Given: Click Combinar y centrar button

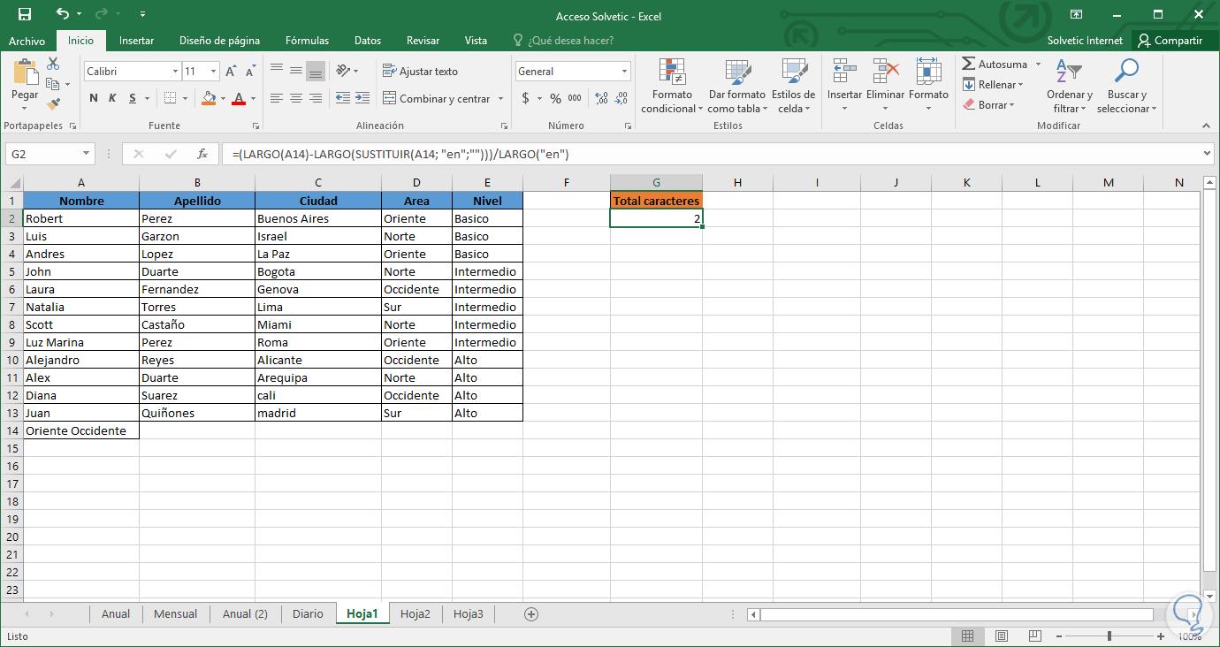Looking at the screenshot, I should point(437,99).
